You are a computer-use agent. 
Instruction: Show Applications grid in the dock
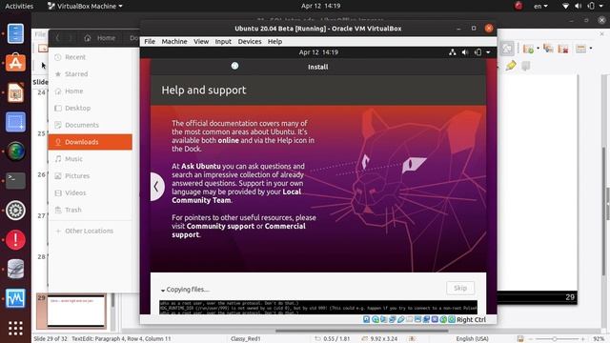(15, 328)
